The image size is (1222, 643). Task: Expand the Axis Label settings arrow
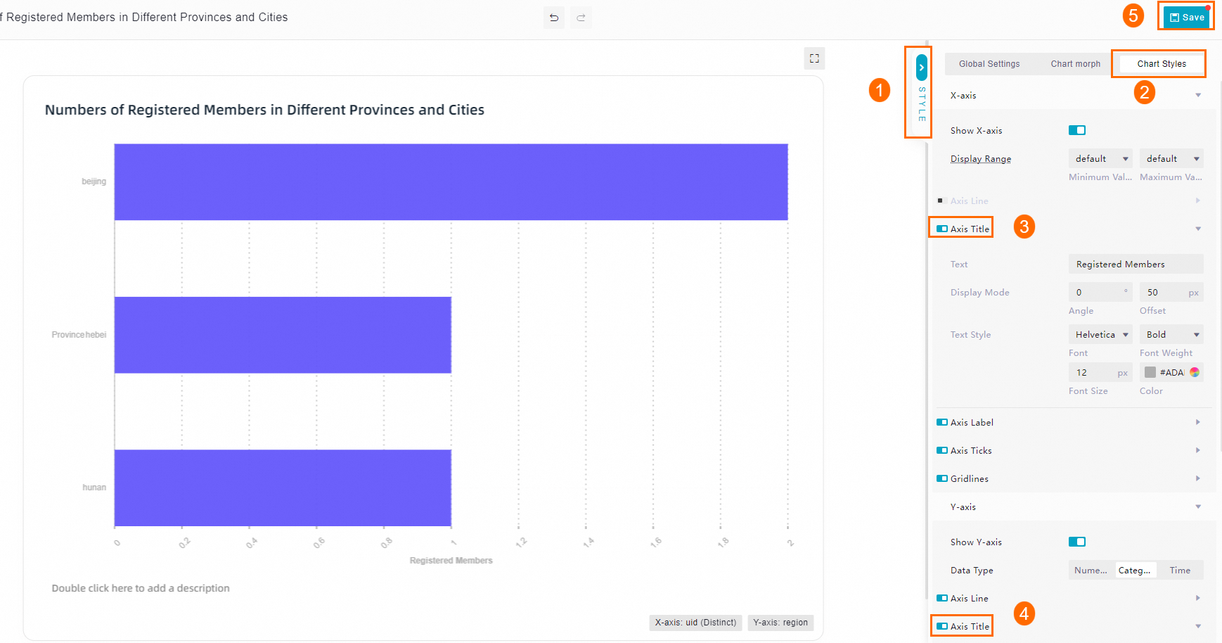(1198, 422)
